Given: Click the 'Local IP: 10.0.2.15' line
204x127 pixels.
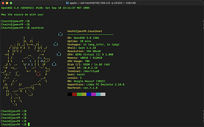Looking at the screenshot, I should click(83, 68).
